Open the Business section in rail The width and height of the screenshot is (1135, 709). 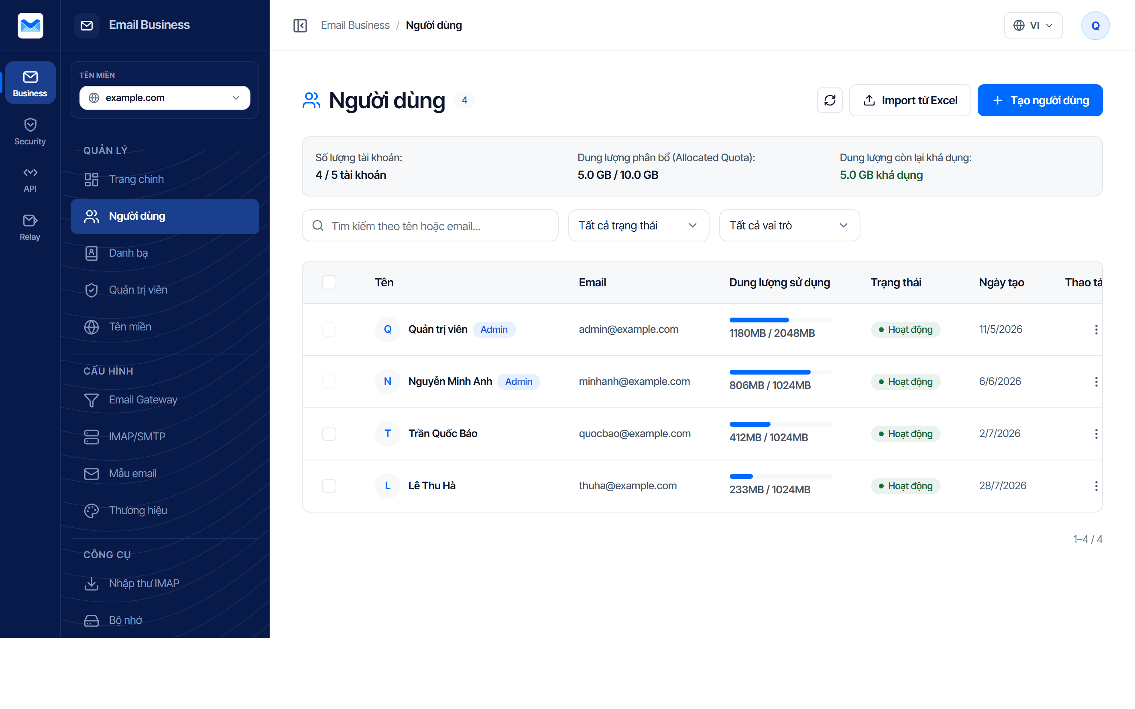coord(30,83)
